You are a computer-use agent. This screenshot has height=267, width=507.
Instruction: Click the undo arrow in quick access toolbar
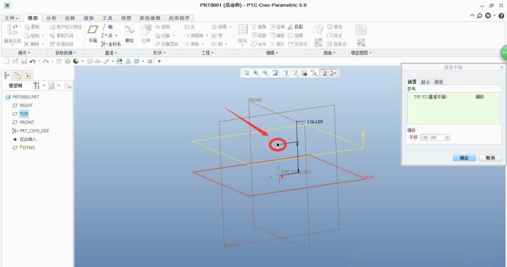pos(32,61)
